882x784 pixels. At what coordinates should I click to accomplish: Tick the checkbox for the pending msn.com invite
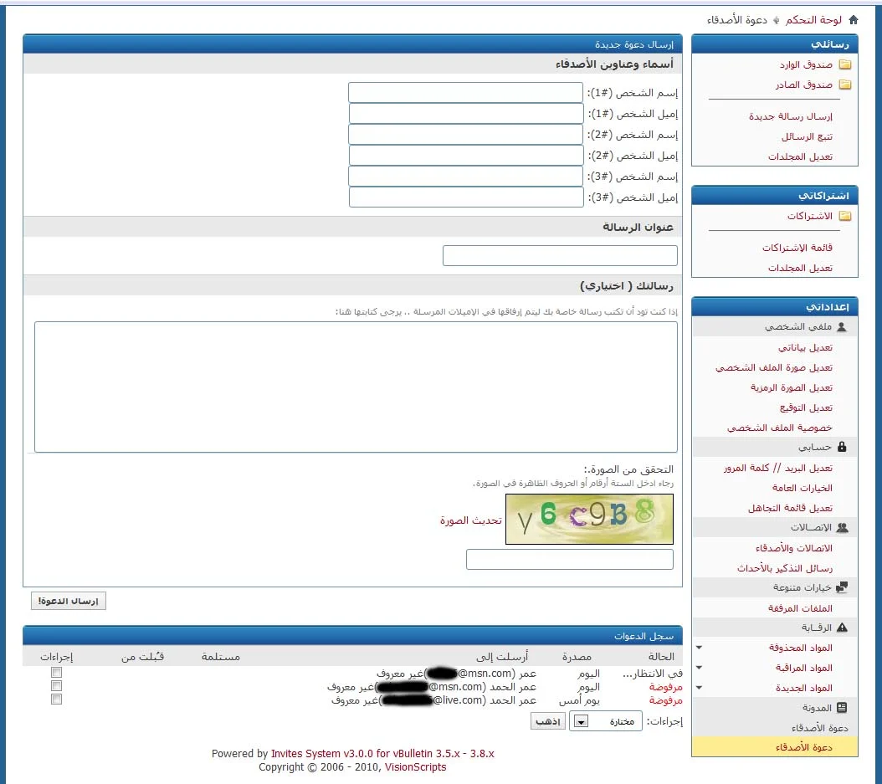[x=56, y=673]
